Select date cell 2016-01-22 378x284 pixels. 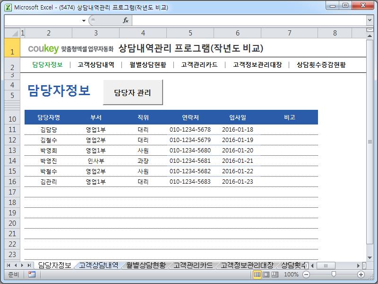pyautogui.click(x=238, y=171)
